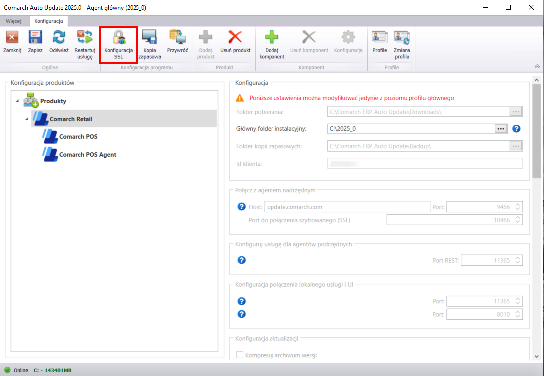Click the Host field update.comarch.com
Viewport: 544px width, 376px height.
pyautogui.click(x=347, y=207)
